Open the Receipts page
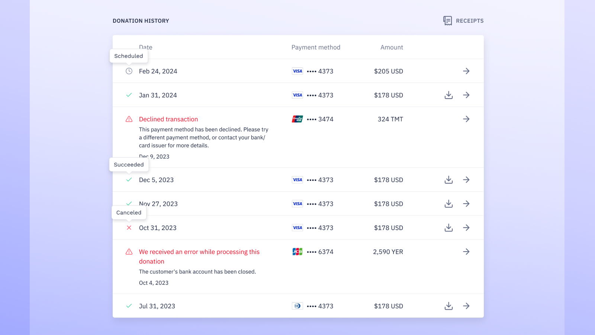The width and height of the screenshot is (595, 335). pos(469,21)
